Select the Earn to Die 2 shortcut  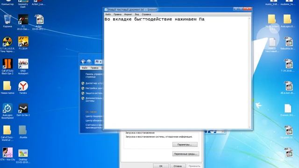(x=23, y=110)
